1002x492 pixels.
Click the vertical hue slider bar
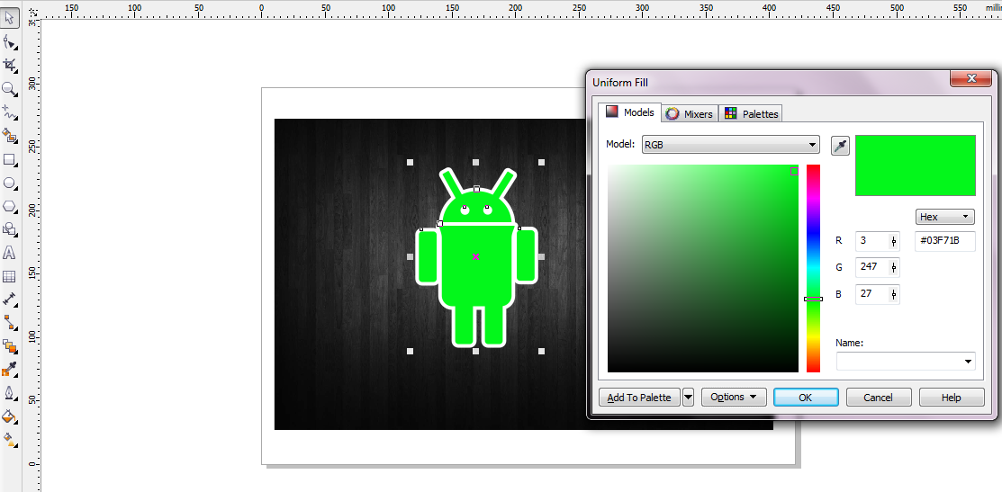pos(813,268)
